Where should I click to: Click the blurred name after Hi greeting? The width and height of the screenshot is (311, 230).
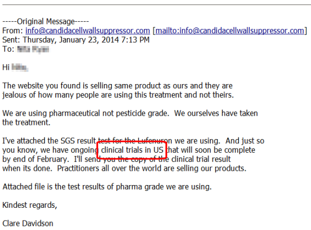20,68
